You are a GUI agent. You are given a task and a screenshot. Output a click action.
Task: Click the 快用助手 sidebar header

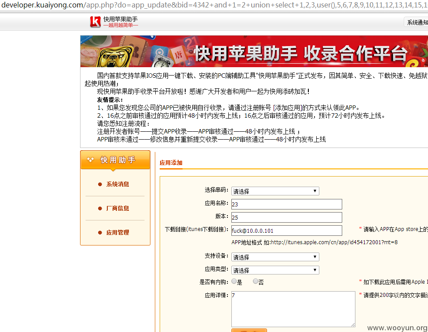(x=115, y=160)
